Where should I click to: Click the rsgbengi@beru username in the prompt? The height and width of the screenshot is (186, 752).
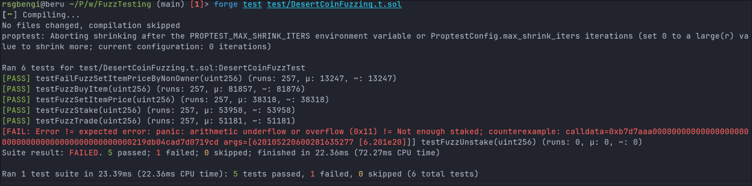33,5
